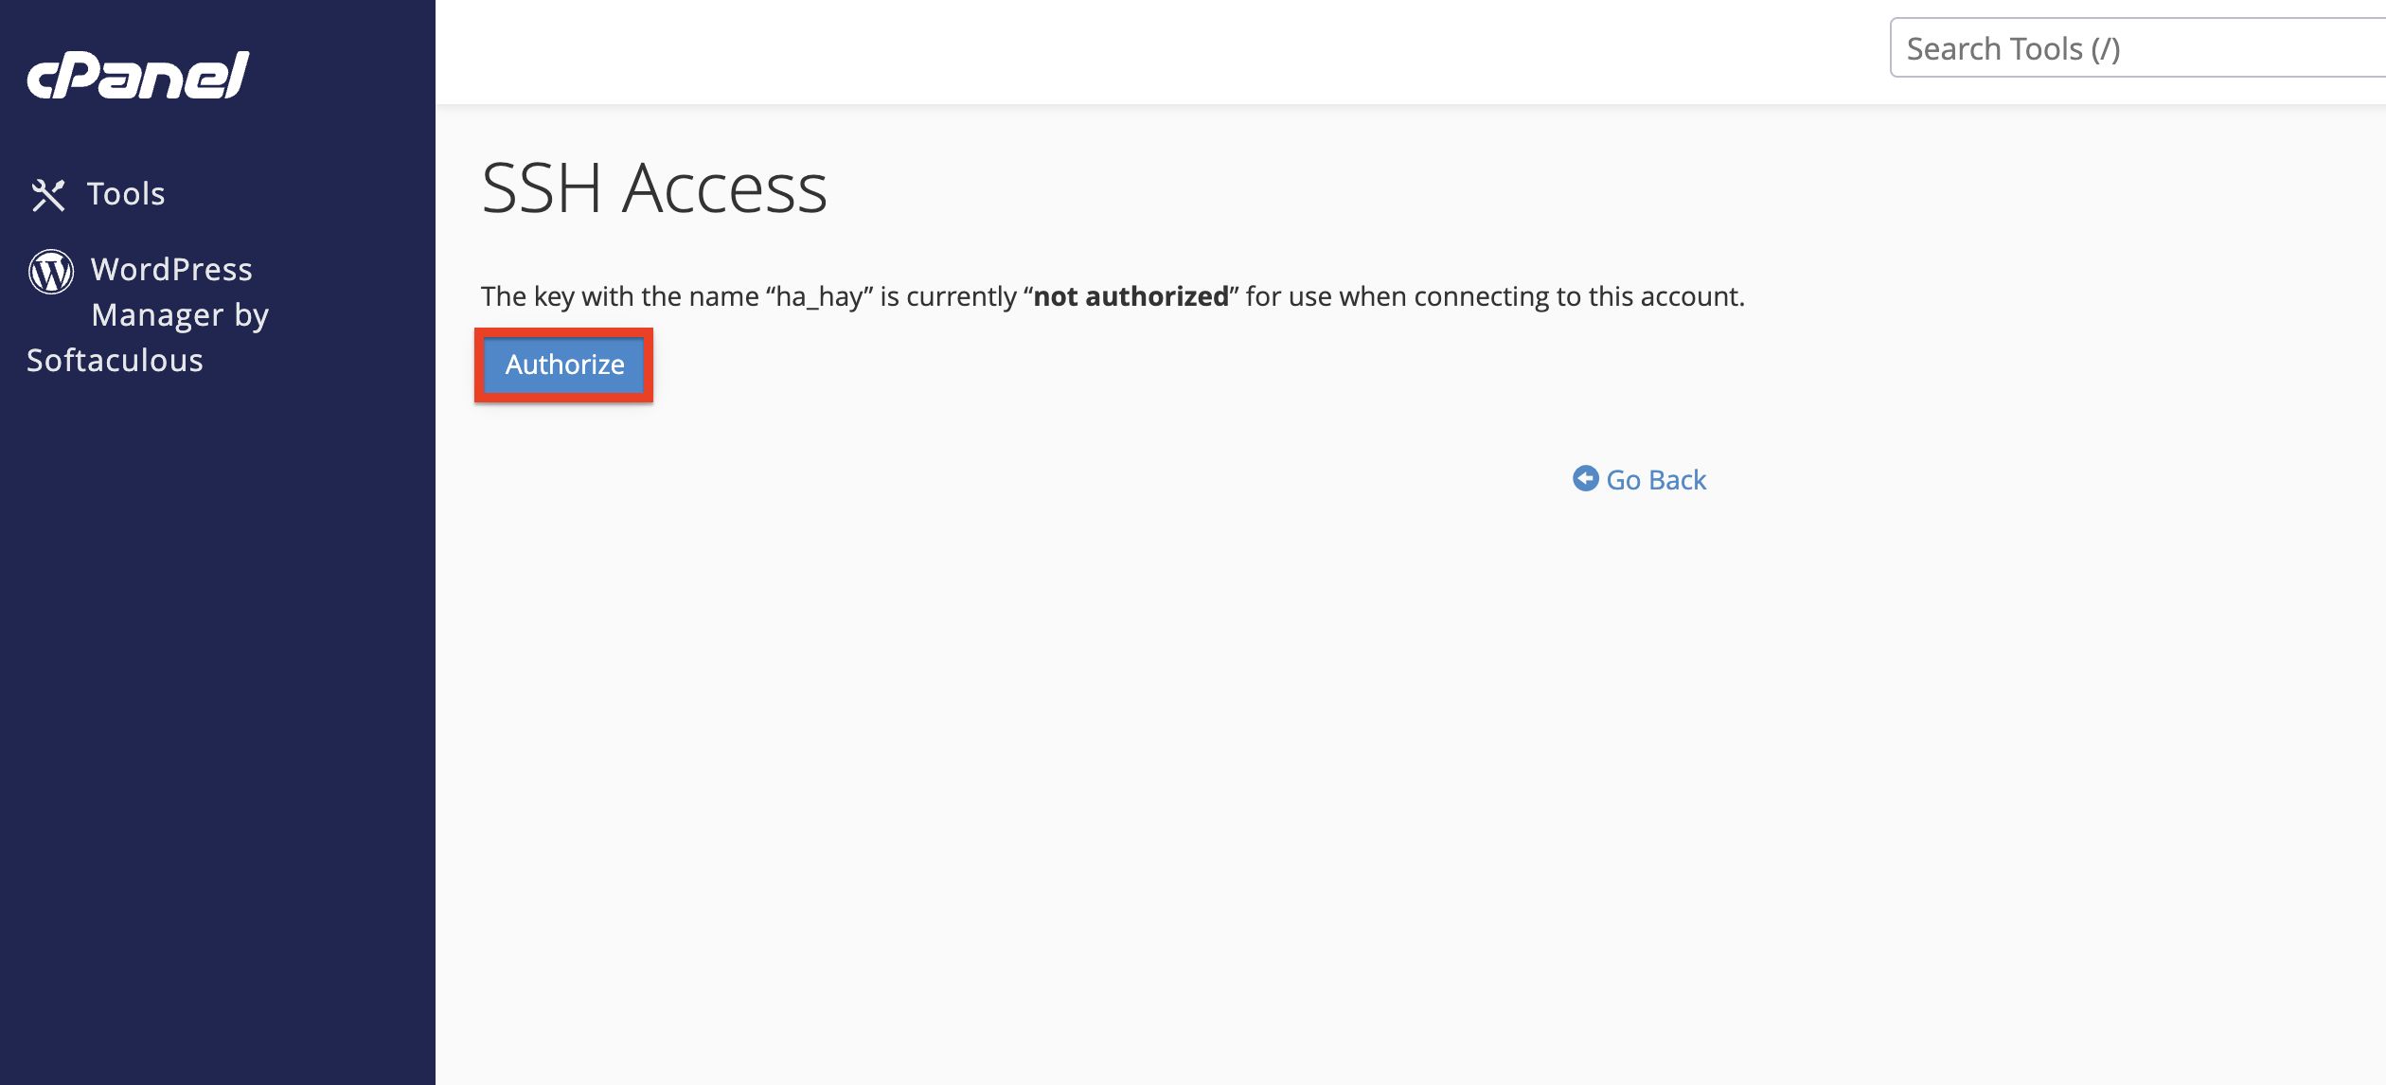
Task: Click the WordPress logo icon
Action: (51, 272)
